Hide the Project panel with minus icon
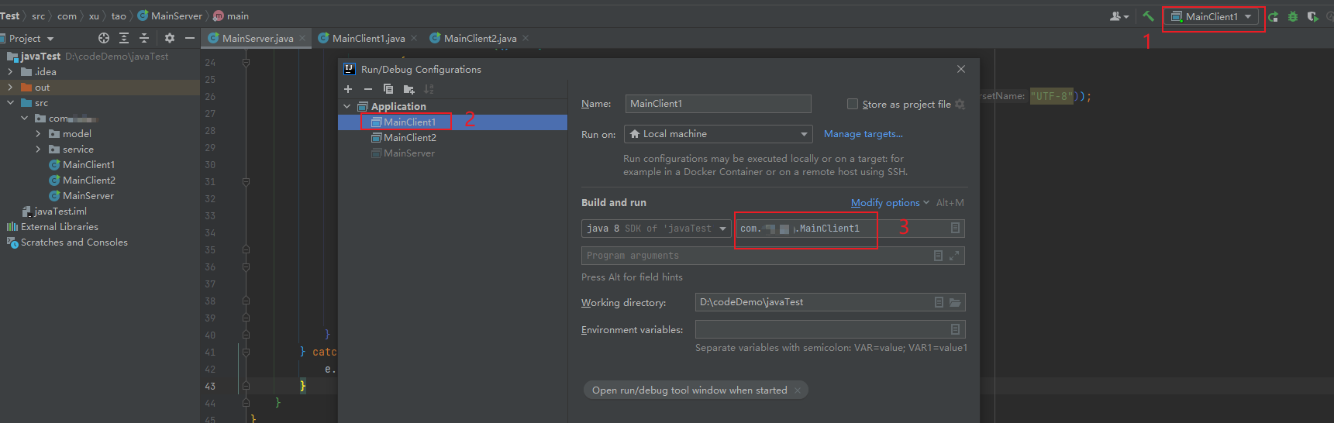The height and width of the screenshot is (423, 1334). (190, 38)
